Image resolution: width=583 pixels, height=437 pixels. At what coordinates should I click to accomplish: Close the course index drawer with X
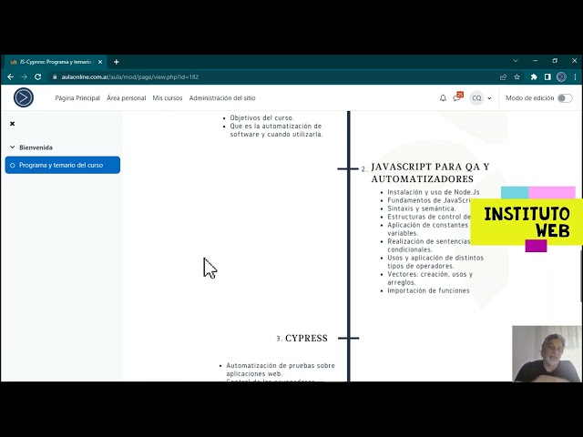tap(12, 124)
